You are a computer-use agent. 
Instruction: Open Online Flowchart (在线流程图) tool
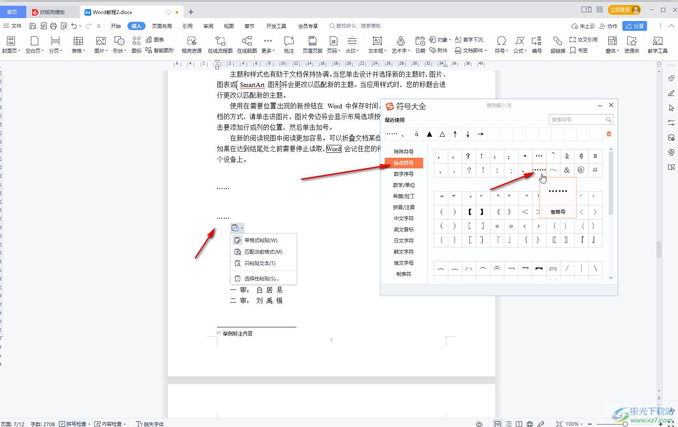tap(220, 45)
